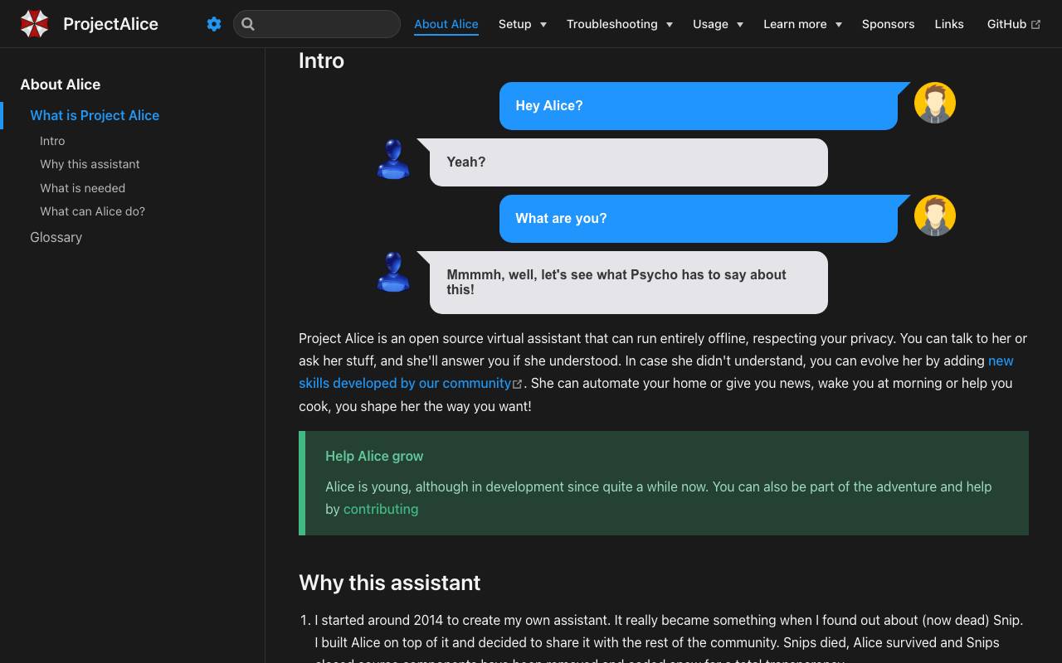Click the ProjectAlice umbrella logo

click(35, 24)
